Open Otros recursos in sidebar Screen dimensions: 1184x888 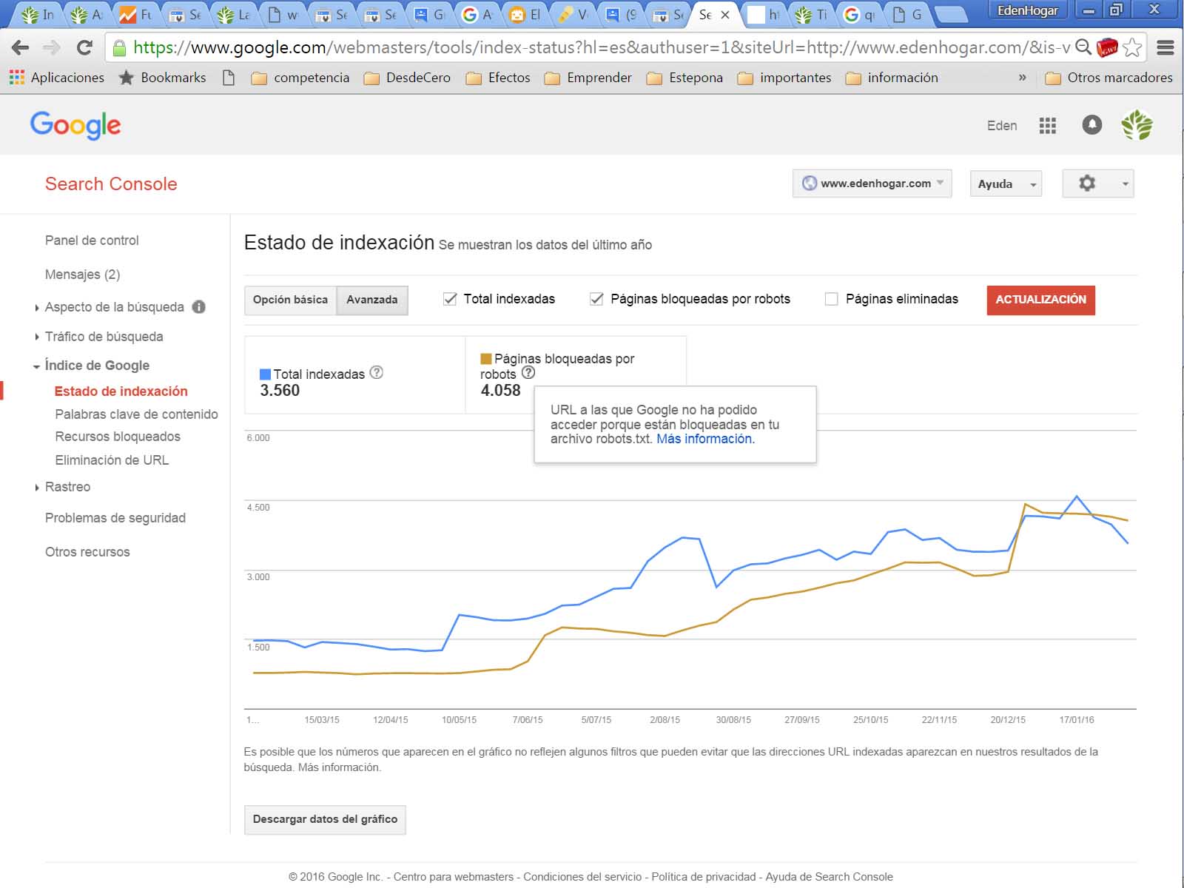tap(87, 552)
